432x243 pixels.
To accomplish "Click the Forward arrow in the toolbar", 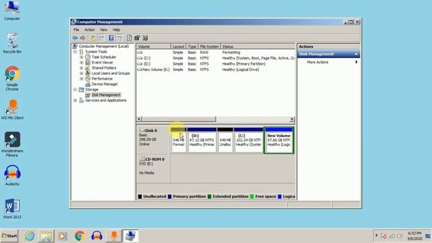I will (82, 38).
